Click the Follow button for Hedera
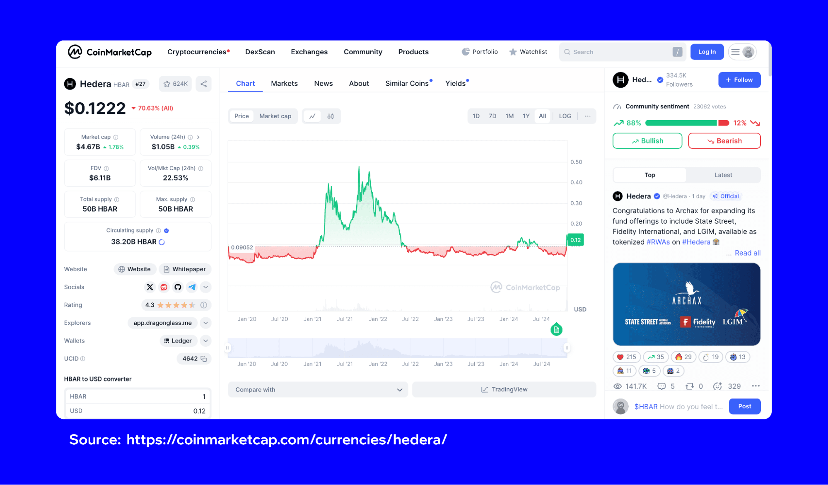The height and width of the screenshot is (485, 828). 741,80
